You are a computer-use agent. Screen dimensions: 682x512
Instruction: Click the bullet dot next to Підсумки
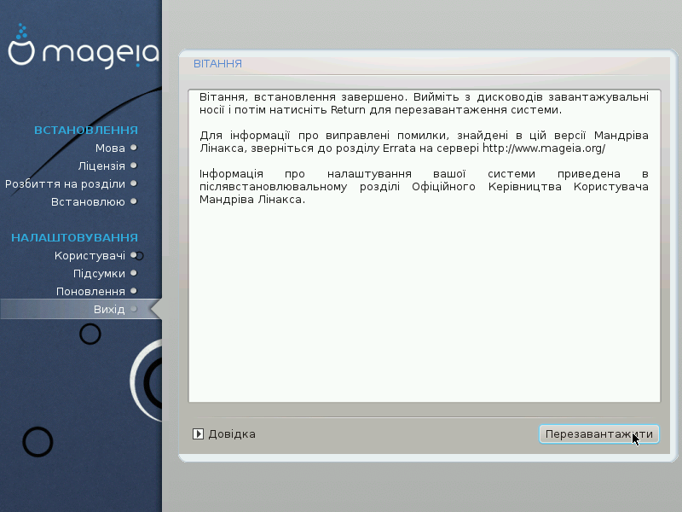134,273
